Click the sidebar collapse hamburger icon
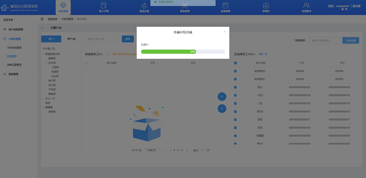This screenshot has width=366, height=178. 42,19
